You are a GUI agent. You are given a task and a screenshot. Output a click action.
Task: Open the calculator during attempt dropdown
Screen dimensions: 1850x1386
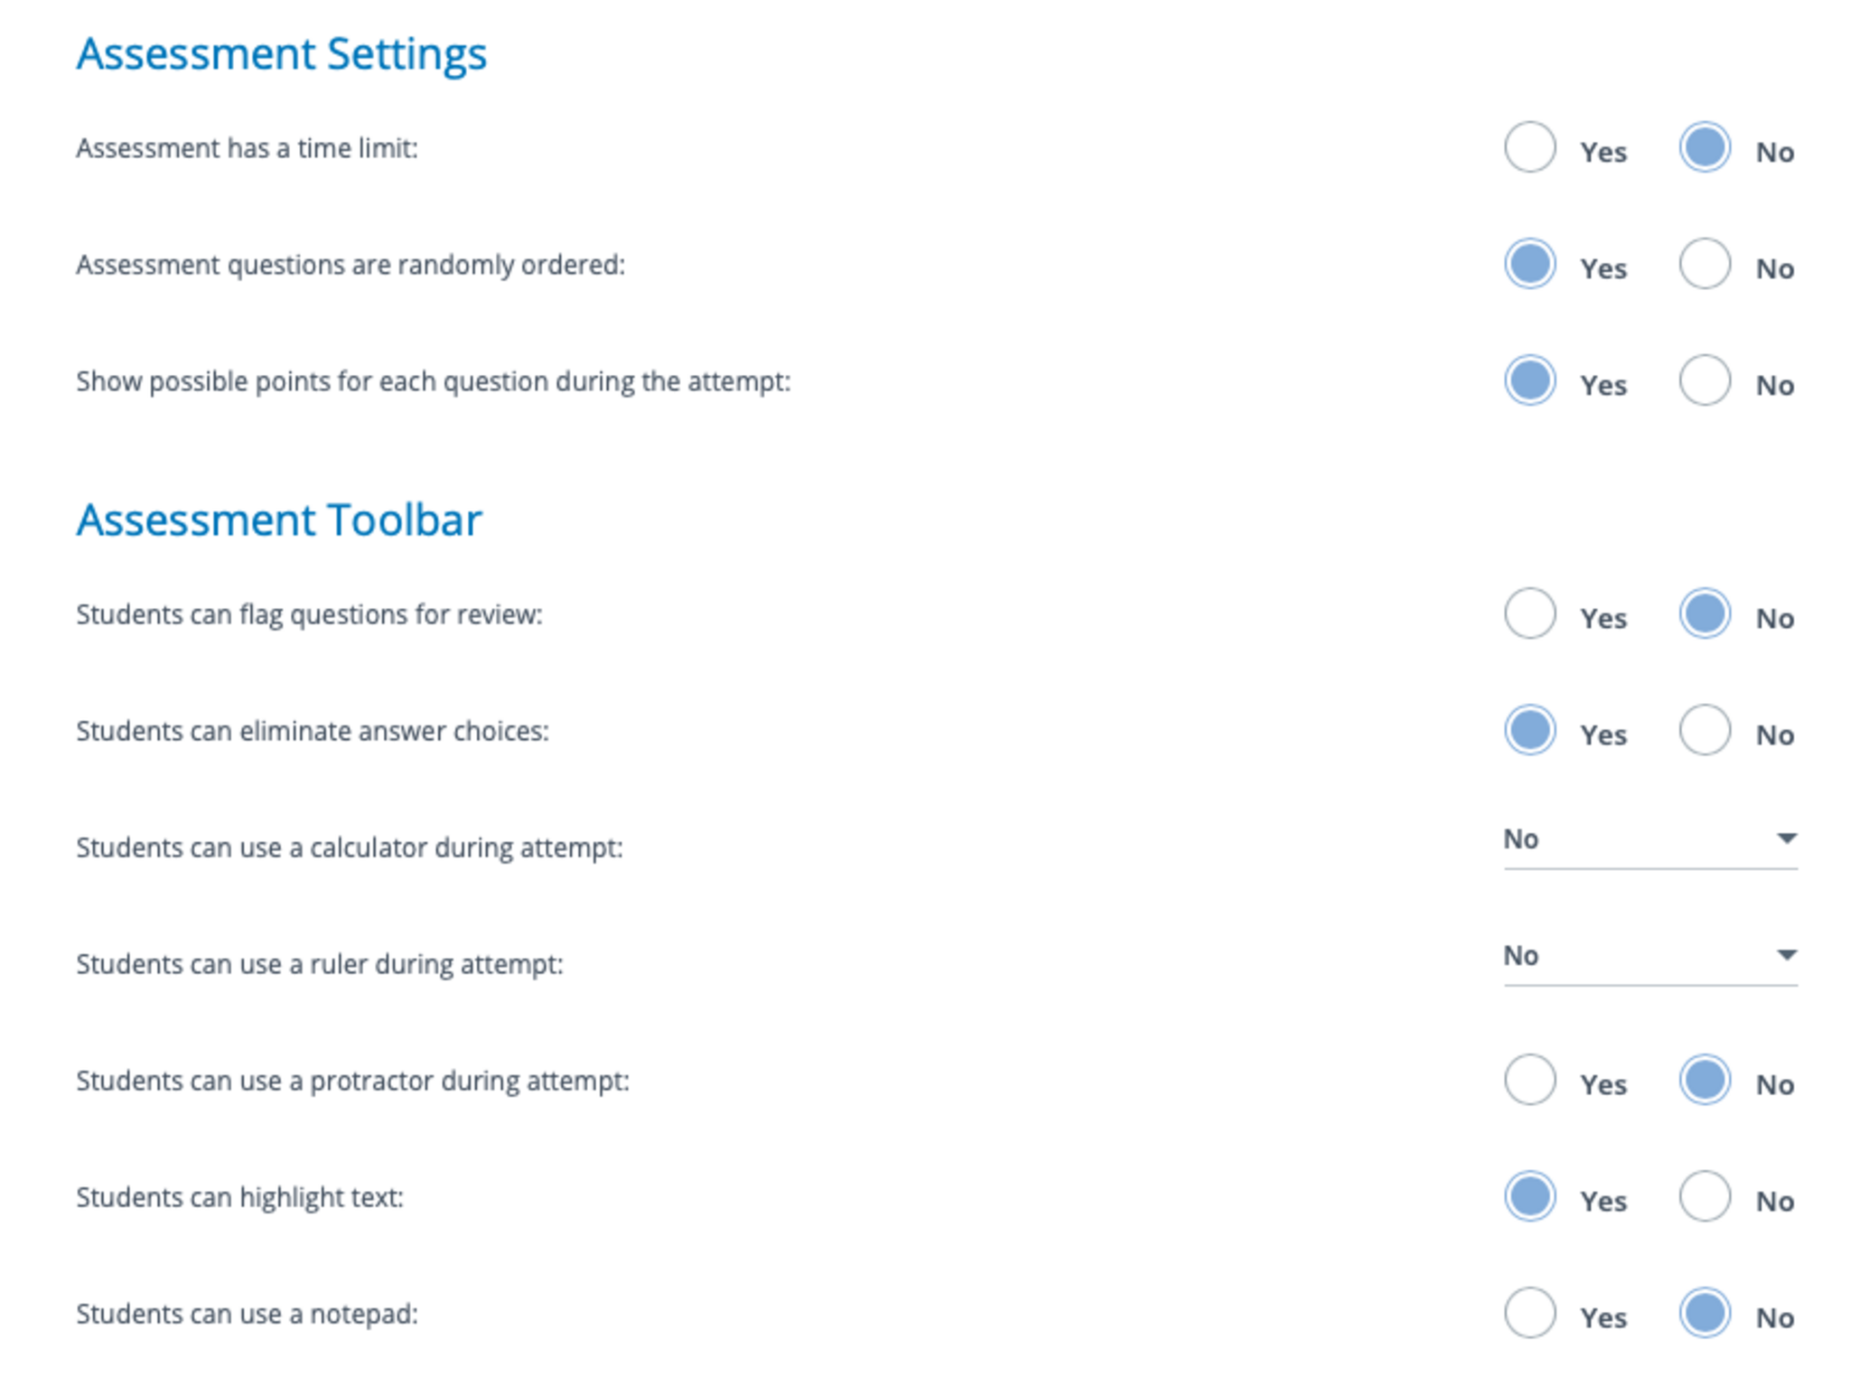(x=1635, y=840)
